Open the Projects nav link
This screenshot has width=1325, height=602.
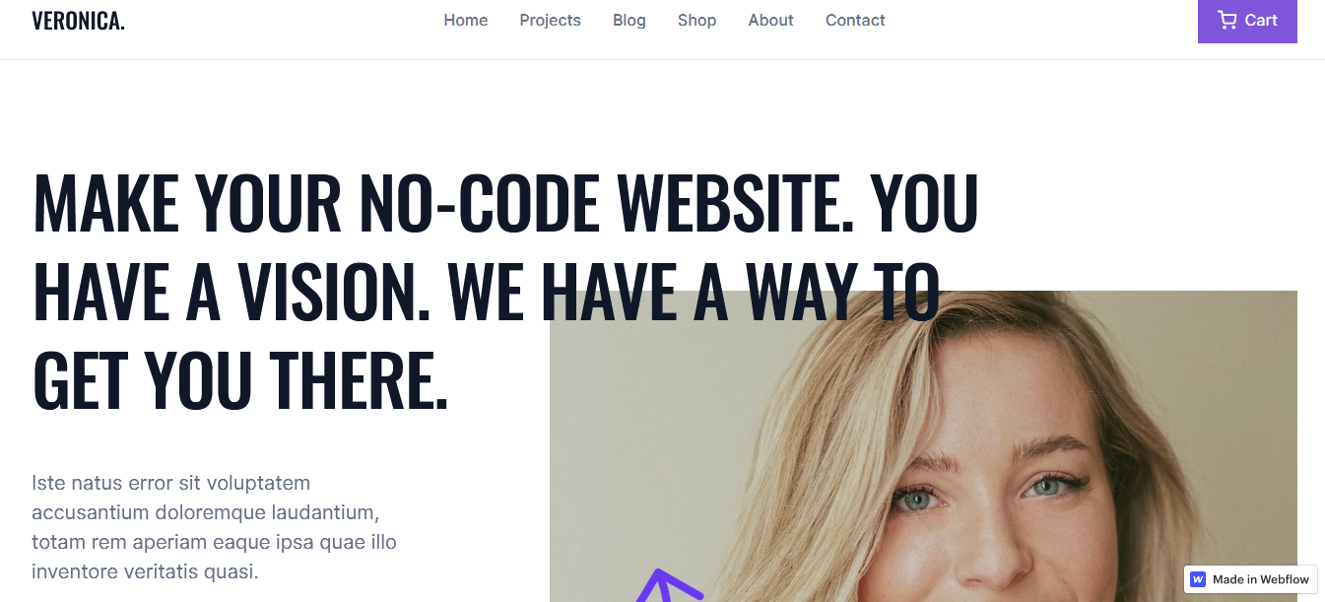551,20
